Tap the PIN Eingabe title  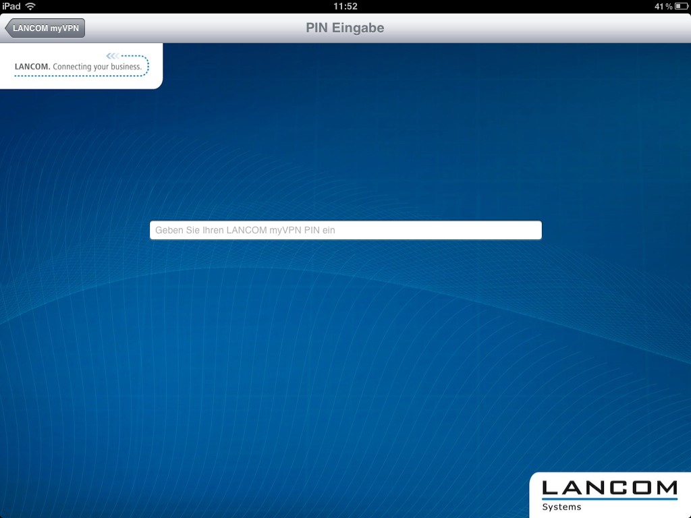[x=345, y=28]
